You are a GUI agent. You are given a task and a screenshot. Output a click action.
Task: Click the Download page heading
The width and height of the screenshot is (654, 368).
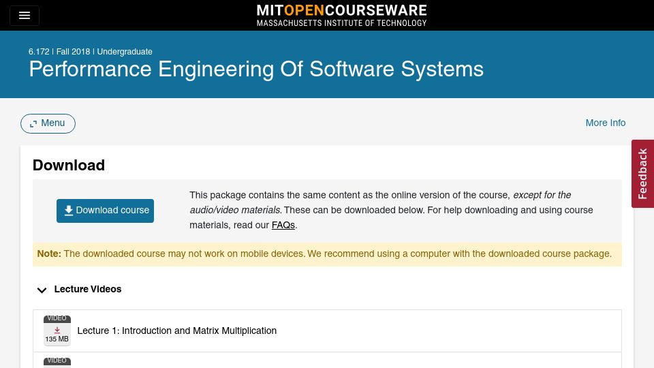click(69, 165)
